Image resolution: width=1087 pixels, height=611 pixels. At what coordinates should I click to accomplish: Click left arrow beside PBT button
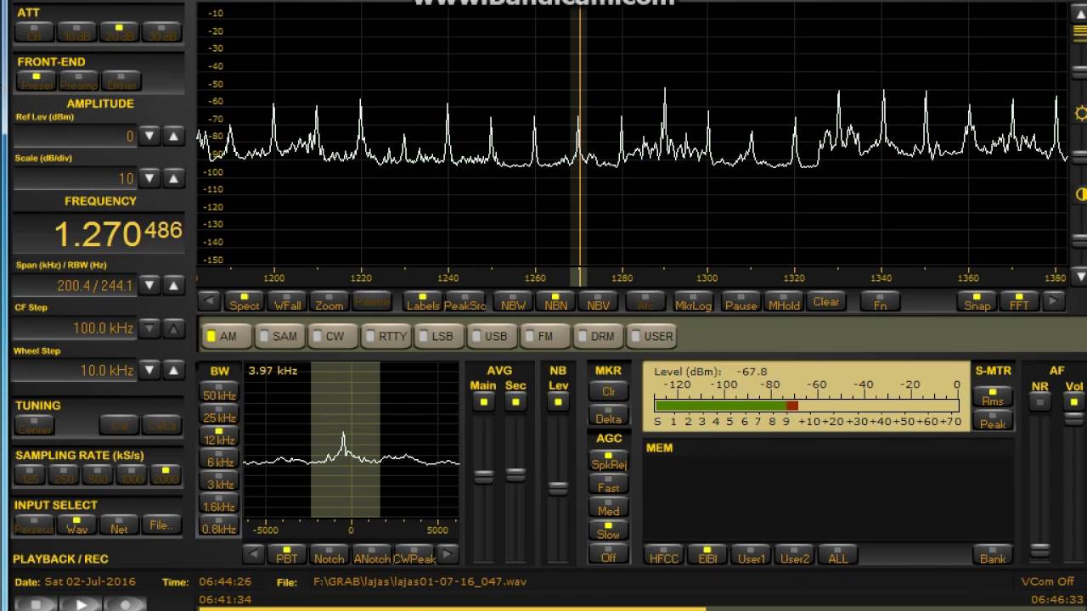pos(253,555)
